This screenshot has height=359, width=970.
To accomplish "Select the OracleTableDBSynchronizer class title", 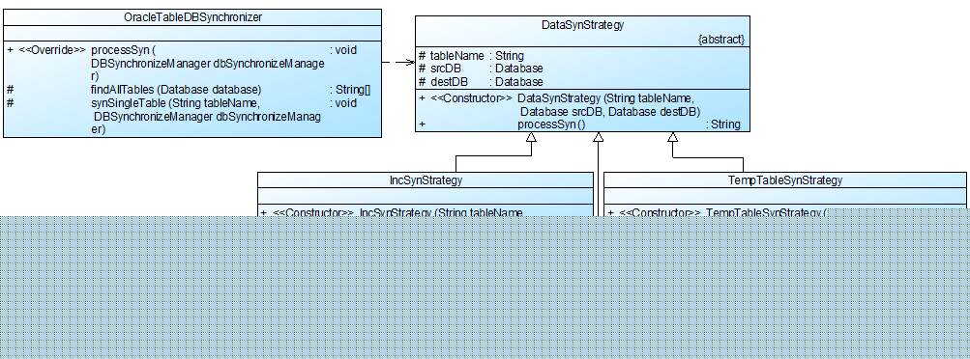I will click(192, 17).
